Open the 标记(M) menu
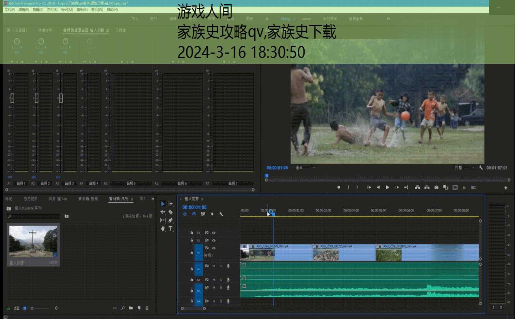The image size is (515, 319). click(67, 10)
